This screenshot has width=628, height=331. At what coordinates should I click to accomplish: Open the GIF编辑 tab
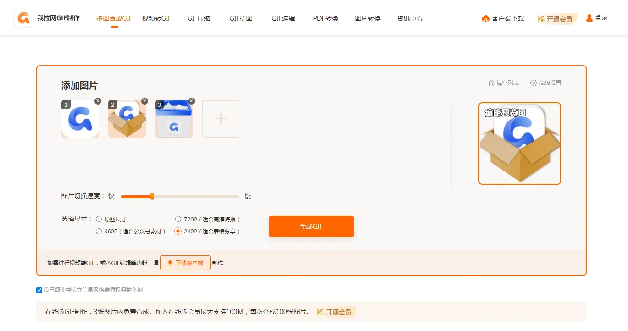[283, 18]
